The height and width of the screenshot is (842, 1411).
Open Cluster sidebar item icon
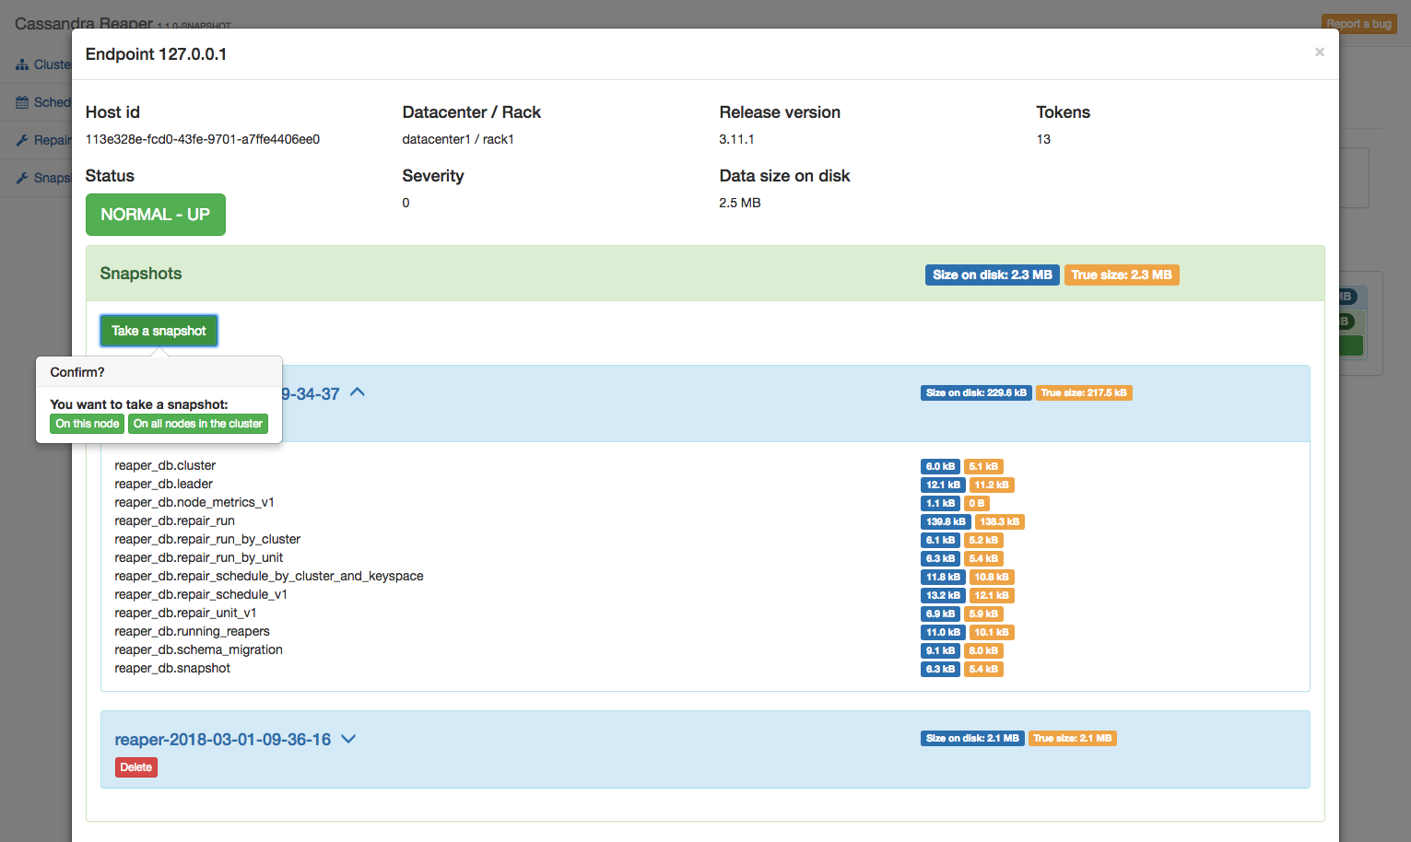click(x=22, y=64)
